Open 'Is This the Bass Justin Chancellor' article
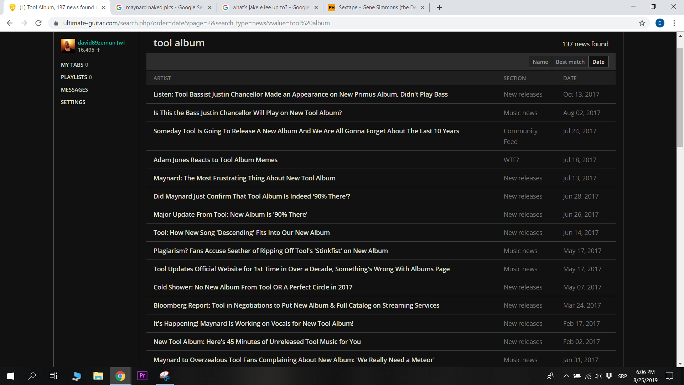Screen dimensions: 684x385 tap(248, 113)
